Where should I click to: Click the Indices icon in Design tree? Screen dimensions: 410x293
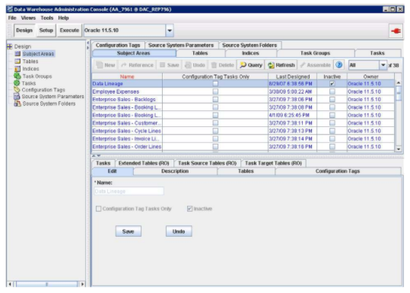point(17,68)
